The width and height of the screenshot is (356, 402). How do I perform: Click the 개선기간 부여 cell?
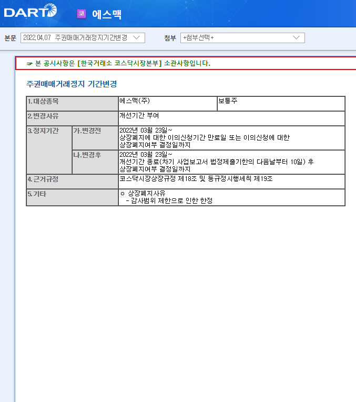point(232,118)
